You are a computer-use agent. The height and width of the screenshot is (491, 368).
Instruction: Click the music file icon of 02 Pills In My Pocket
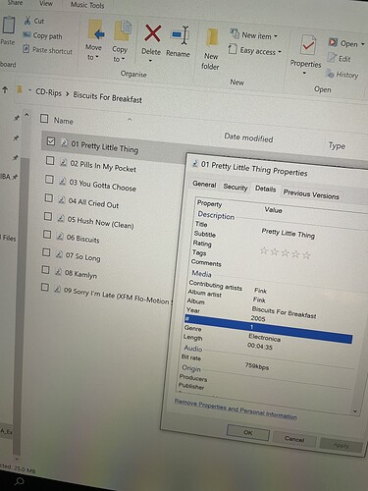click(63, 162)
